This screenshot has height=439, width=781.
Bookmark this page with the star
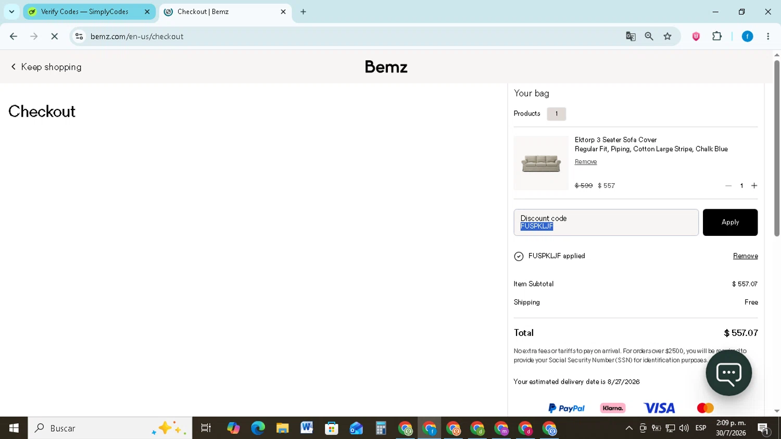coord(667,36)
